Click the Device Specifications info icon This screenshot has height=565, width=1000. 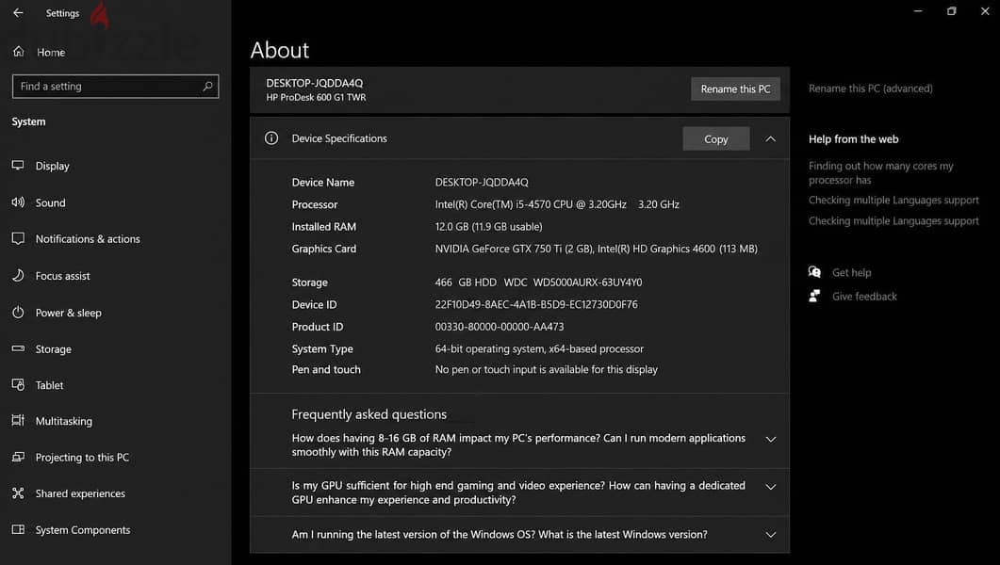click(271, 138)
